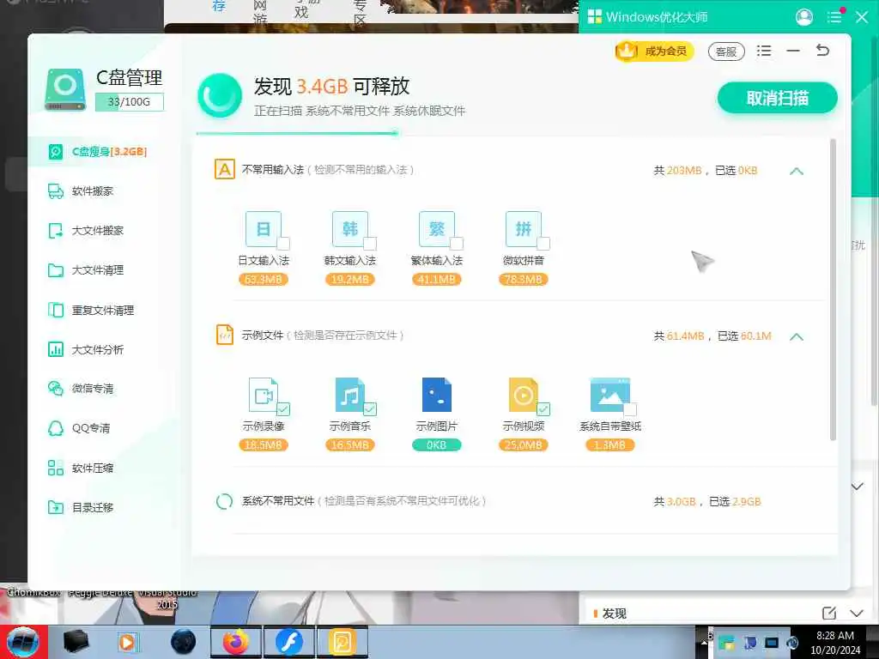The width and height of the screenshot is (879, 659).
Task: Click the 78.3MB size badge
Action: 523,280
